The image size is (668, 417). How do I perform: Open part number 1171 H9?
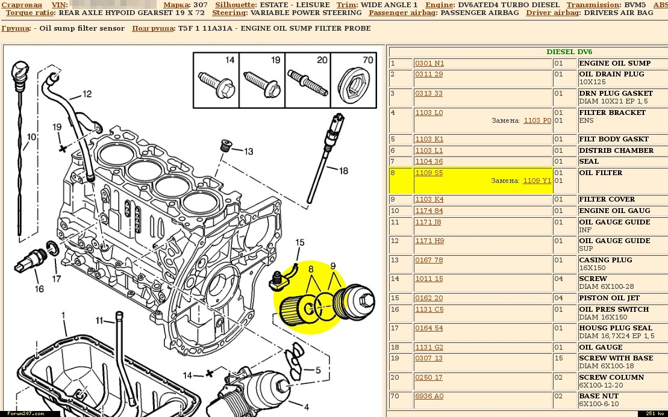pyautogui.click(x=429, y=241)
